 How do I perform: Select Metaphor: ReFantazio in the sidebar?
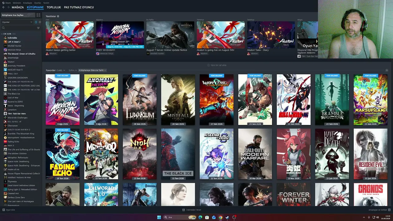[x=18, y=157]
